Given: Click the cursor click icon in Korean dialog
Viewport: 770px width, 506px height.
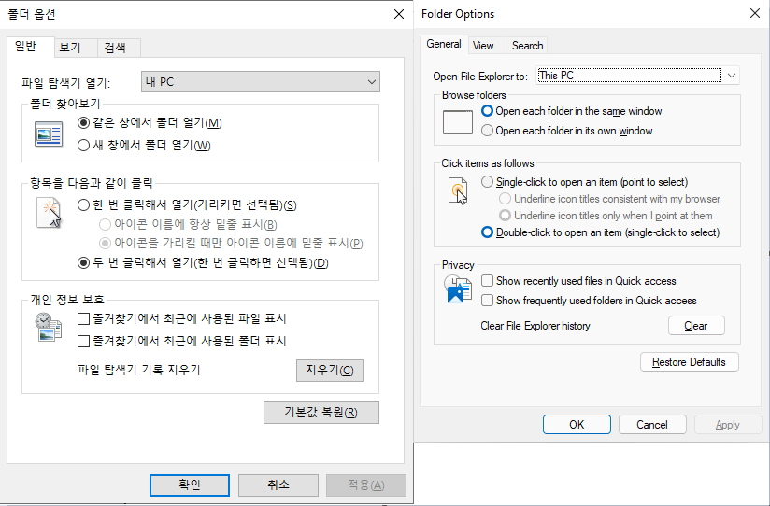Looking at the screenshot, I should (50, 213).
